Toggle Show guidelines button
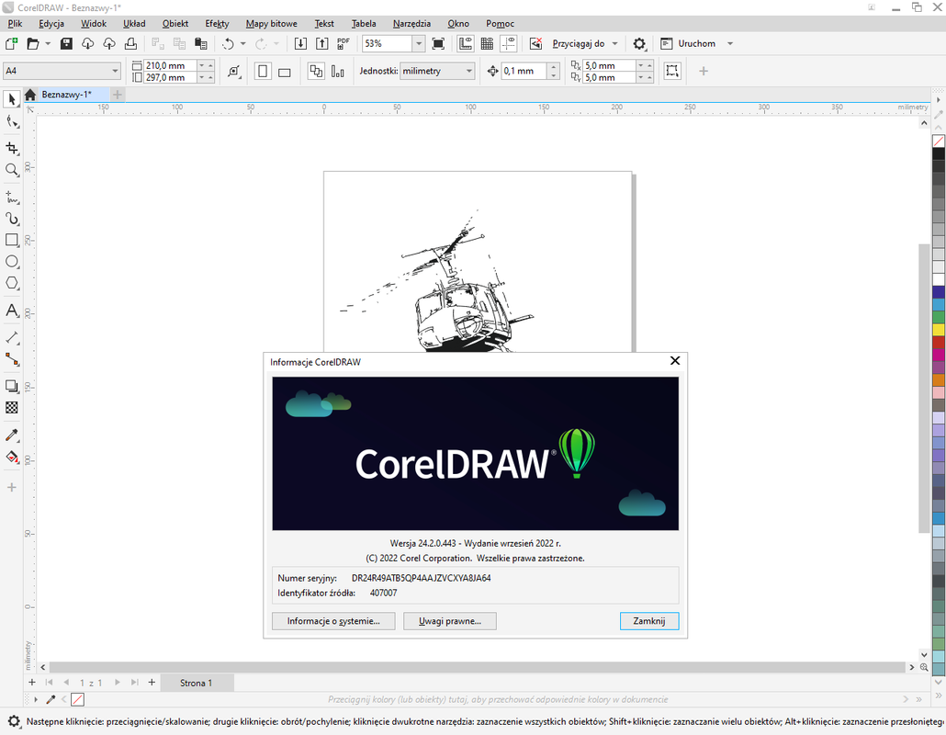This screenshot has width=946, height=735. [509, 43]
